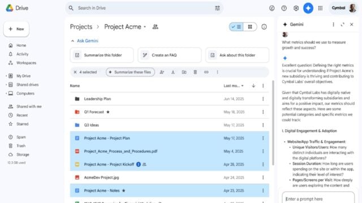Expand the Gemini panel to full size
Screen dimensions: 362x203
(x=342, y=24)
